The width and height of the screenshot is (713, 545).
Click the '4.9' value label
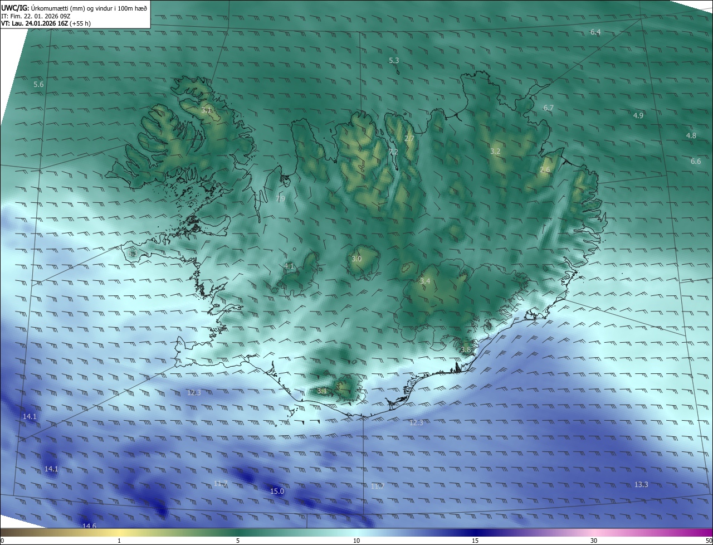pyautogui.click(x=638, y=115)
